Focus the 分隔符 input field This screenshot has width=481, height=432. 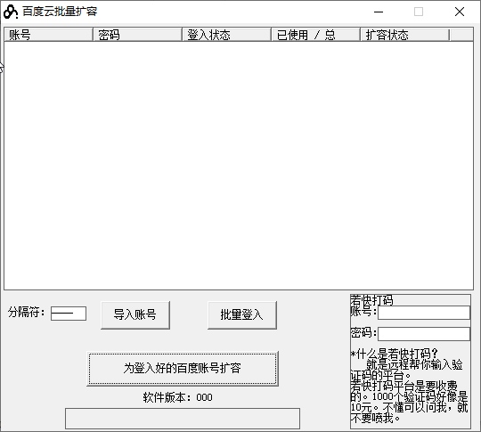(69, 314)
